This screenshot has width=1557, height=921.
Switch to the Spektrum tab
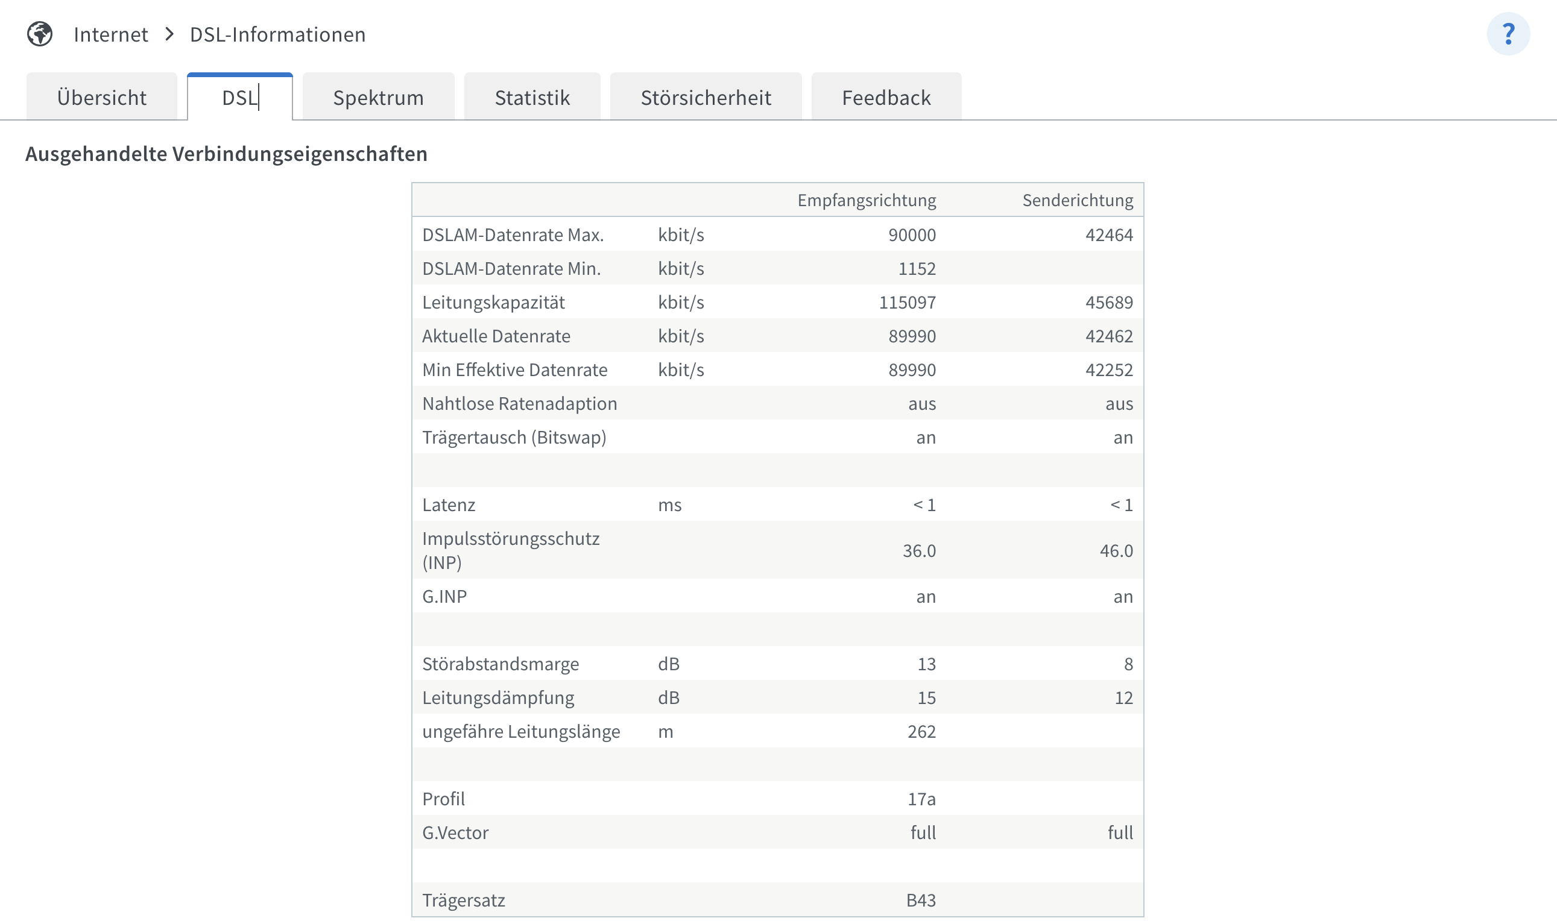[x=378, y=98]
